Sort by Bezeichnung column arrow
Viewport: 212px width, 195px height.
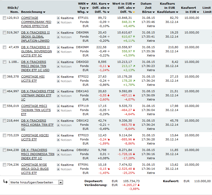[x=44, y=12]
